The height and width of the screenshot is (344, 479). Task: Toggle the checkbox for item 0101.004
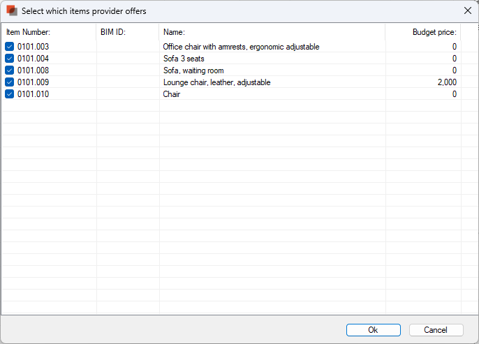tap(10, 59)
